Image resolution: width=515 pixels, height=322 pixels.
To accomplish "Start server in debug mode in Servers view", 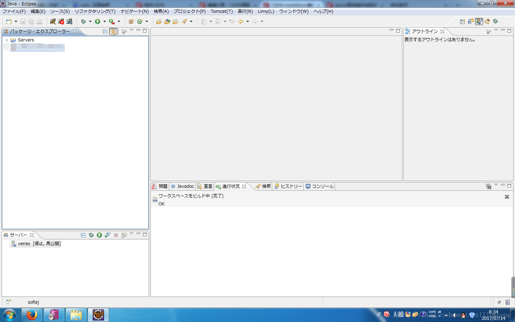I will pos(91,235).
